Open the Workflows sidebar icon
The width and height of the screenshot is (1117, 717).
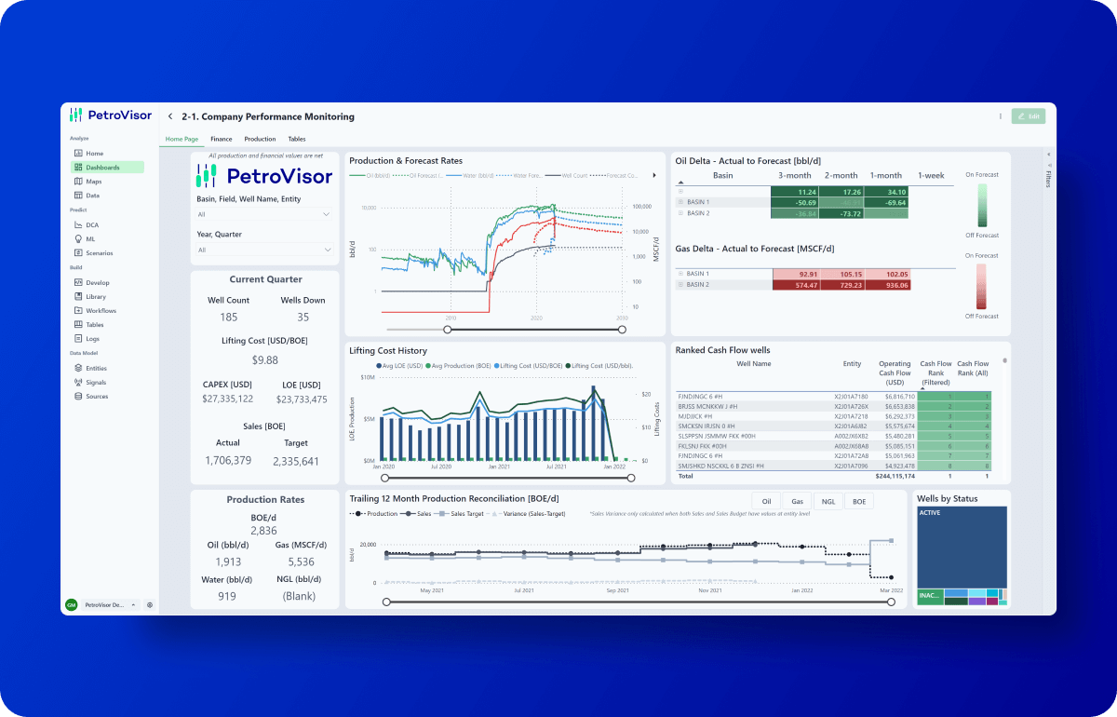78,310
